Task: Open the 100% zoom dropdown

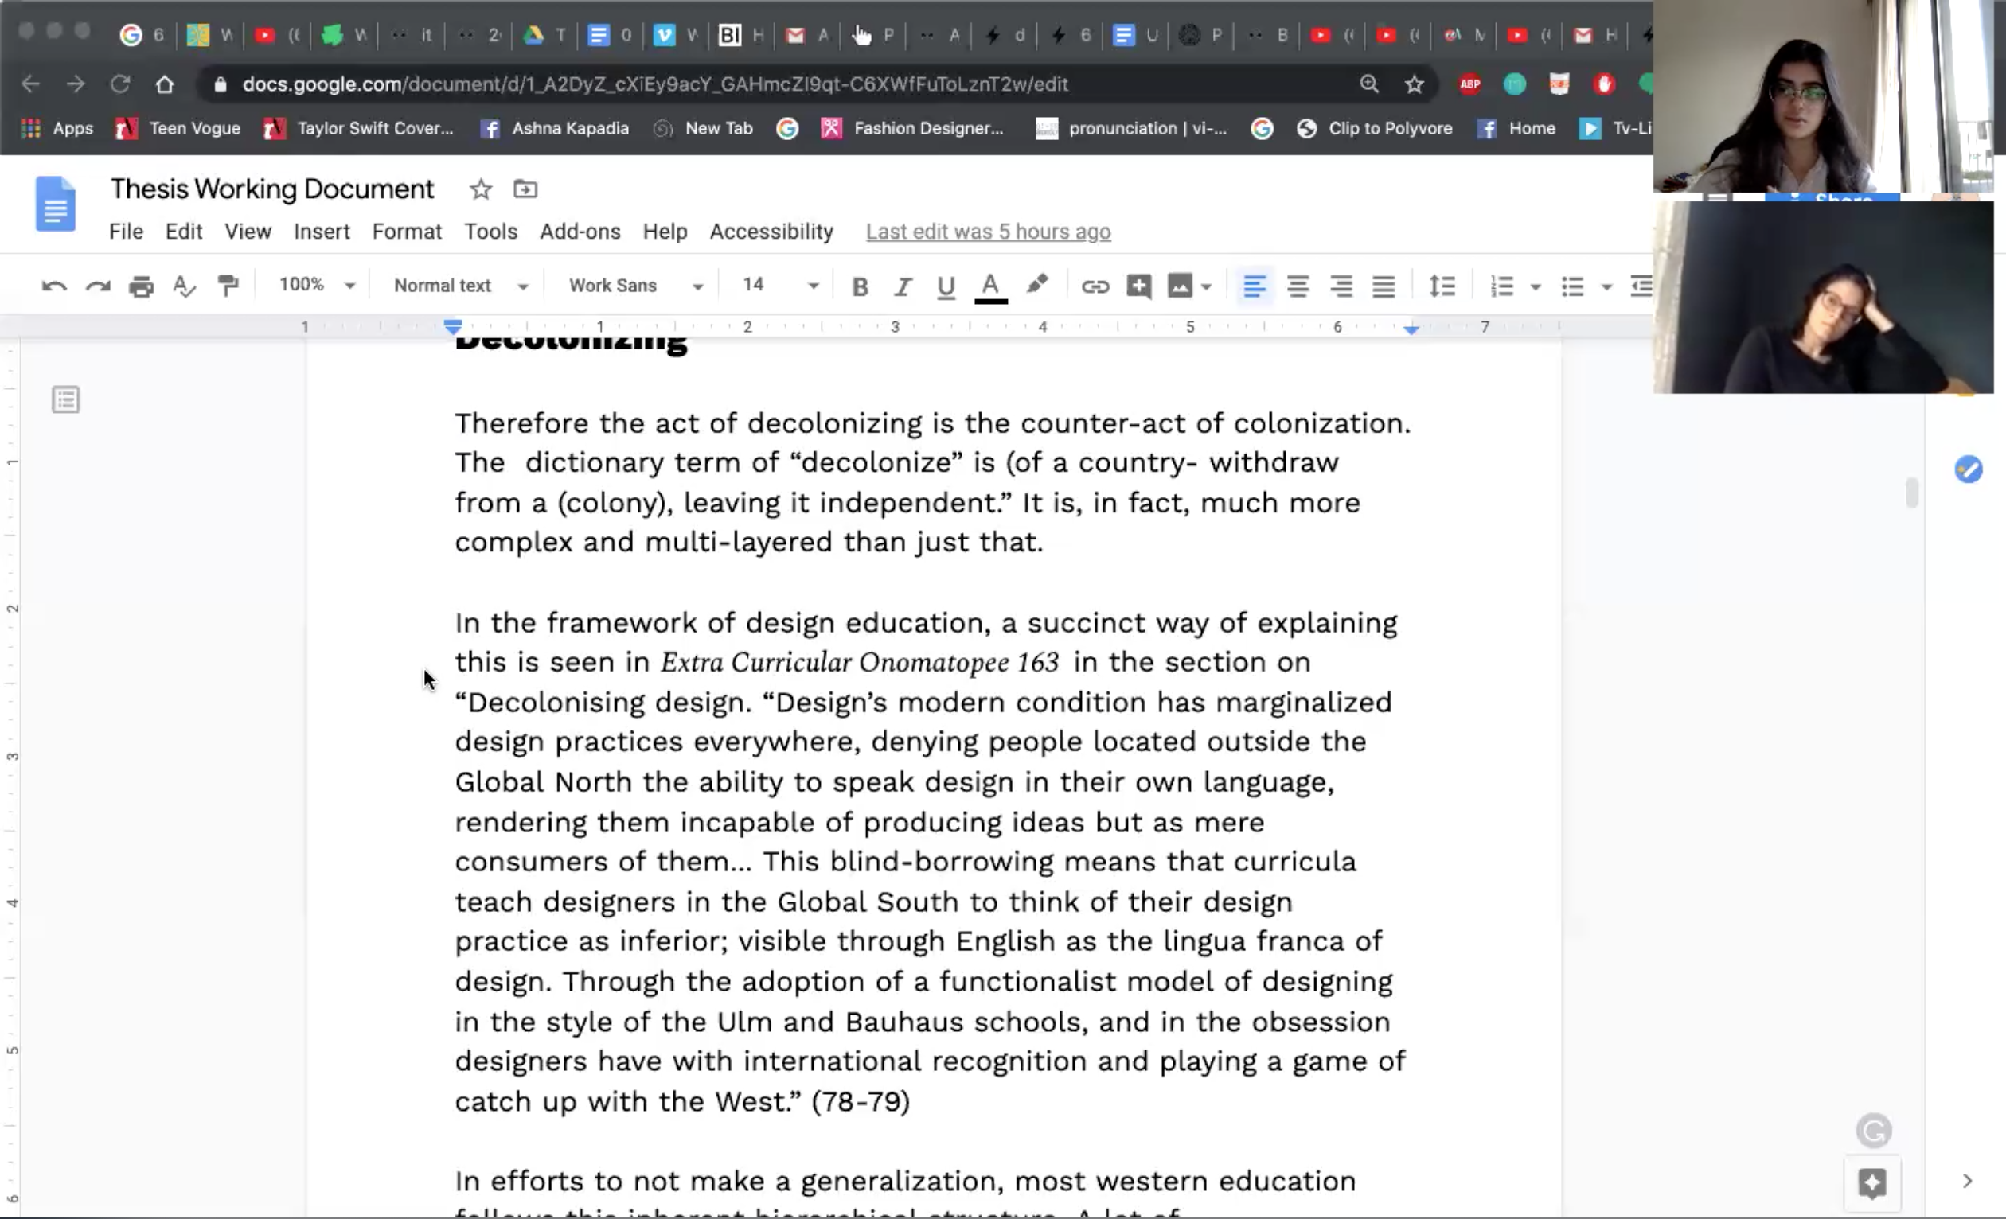Action: pyautogui.click(x=317, y=286)
